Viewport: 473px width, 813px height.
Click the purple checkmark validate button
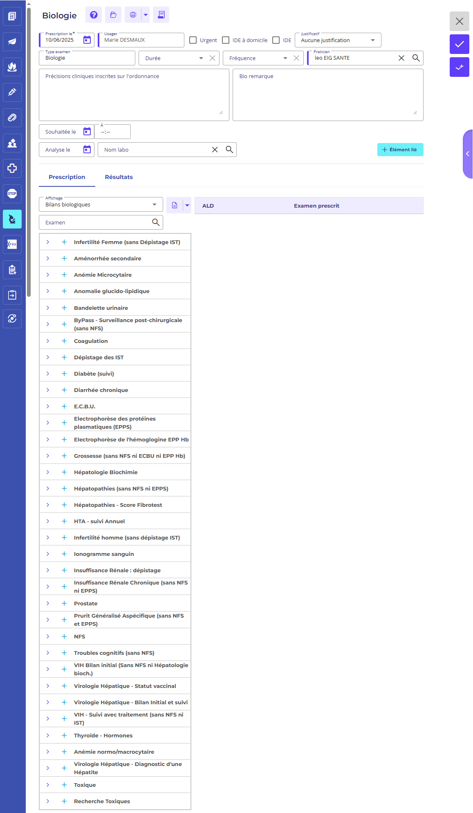459,44
